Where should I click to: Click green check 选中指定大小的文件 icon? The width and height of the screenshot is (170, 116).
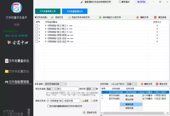[x=100, y=17]
